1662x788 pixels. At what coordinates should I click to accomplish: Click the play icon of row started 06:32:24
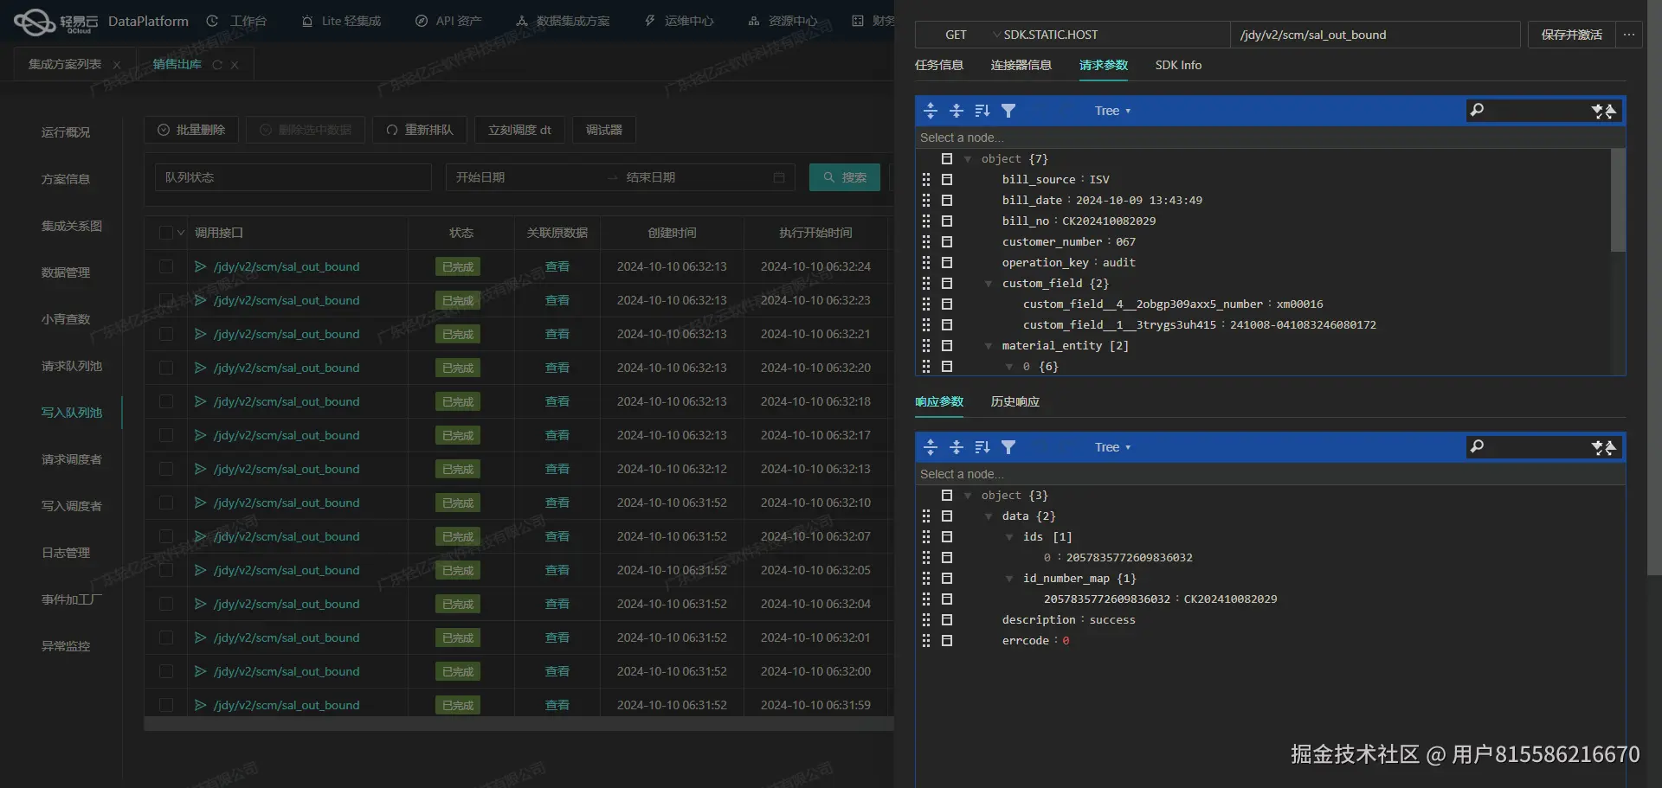(x=201, y=266)
